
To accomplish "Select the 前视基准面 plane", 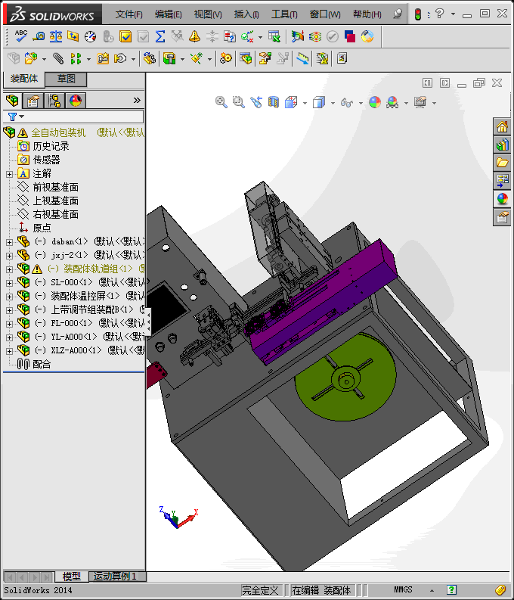I will click(55, 188).
